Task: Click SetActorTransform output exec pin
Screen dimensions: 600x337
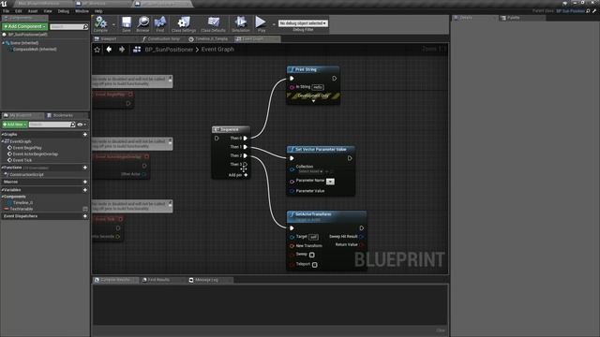Action: tap(362, 228)
